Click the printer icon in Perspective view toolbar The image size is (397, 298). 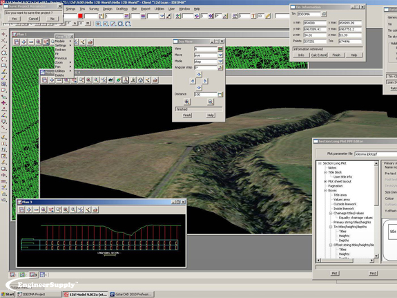click(155, 80)
